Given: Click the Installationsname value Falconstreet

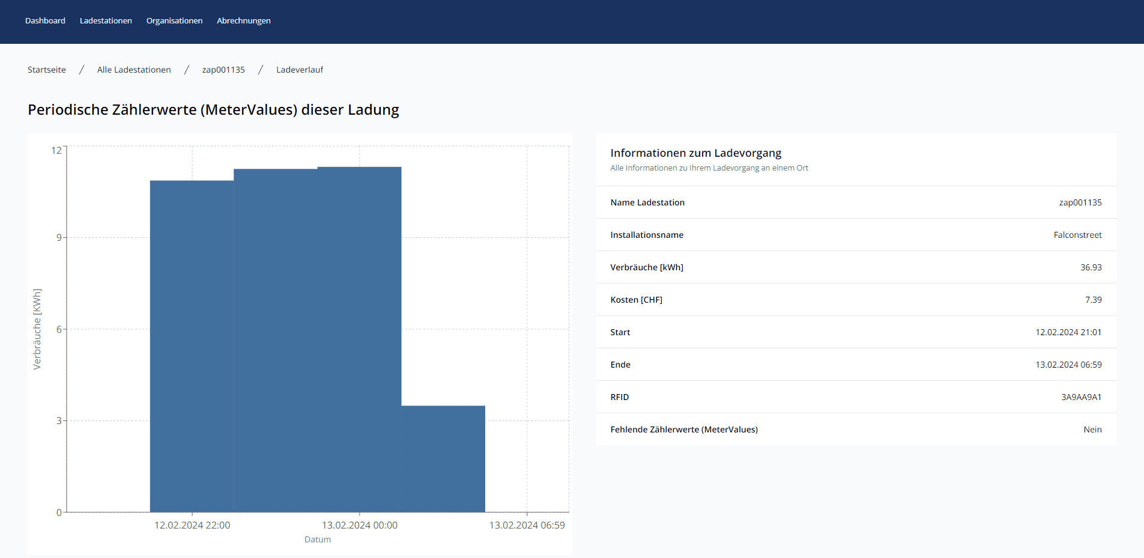Looking at the screenshot, I should (1077, 235).
